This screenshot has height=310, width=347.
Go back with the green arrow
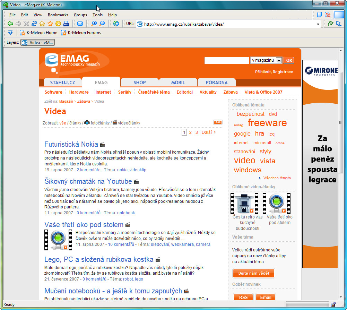10,24
